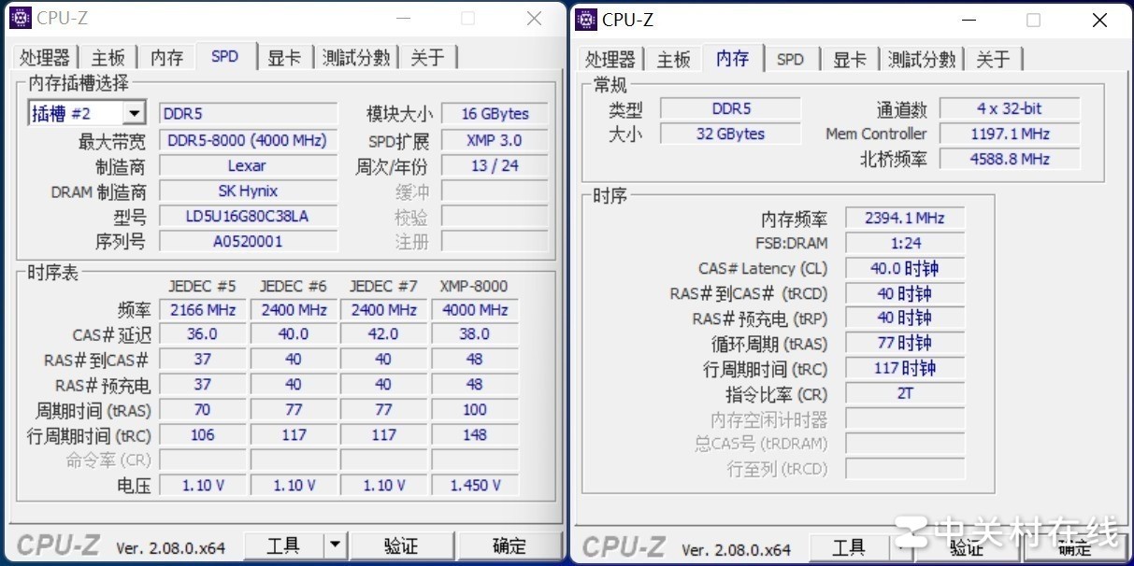This screenshot has height=566, width=1134.
Task: Click the CPU-Z icon in the right window titlebar
Action: (585, 20)
